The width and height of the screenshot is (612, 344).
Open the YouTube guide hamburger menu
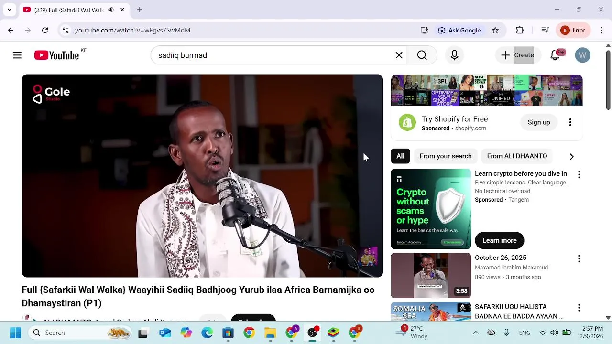pos(17,55)
